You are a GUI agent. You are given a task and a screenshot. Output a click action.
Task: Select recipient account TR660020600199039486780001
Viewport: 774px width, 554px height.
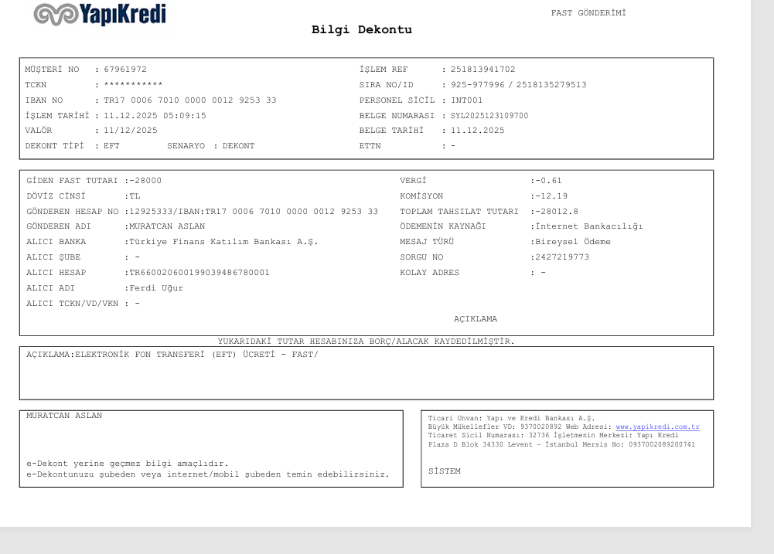point(199,272)
